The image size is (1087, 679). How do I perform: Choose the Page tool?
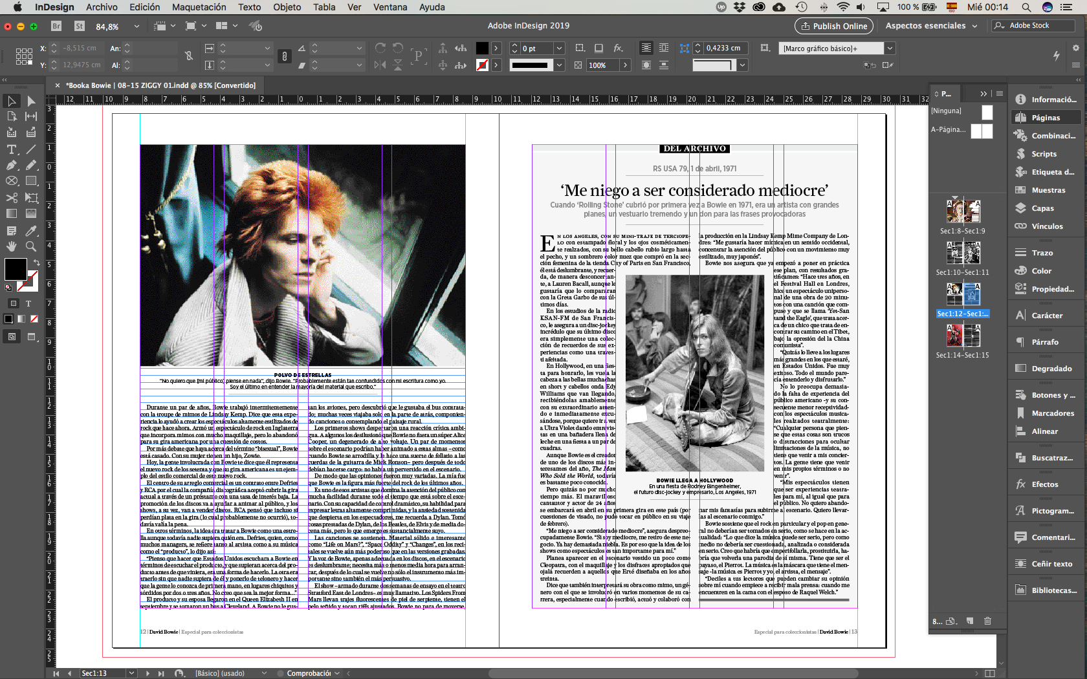(x=12, y=116)
